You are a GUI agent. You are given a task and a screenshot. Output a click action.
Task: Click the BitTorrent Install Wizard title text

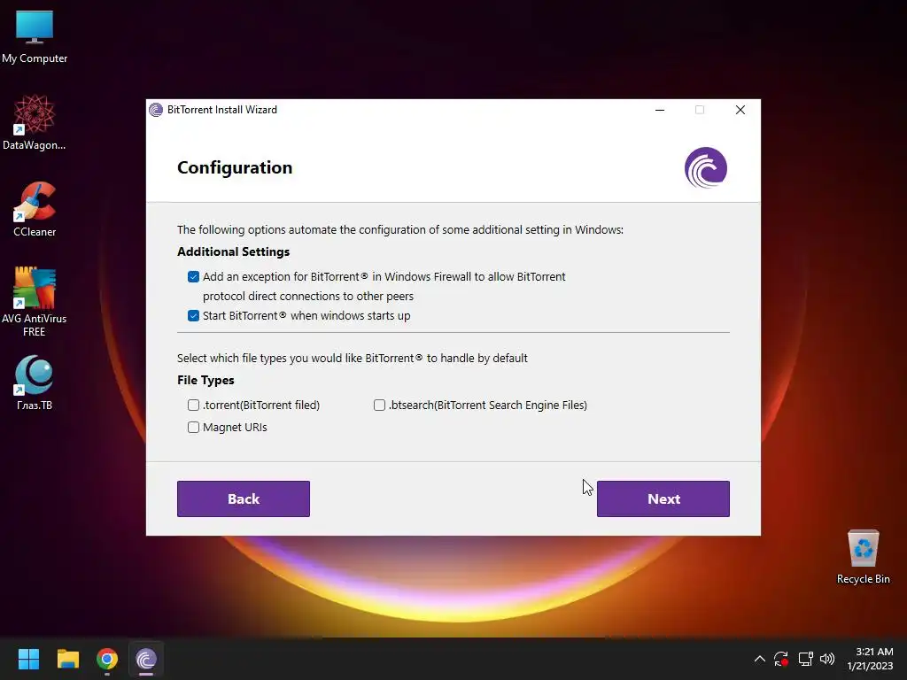coord(222,110)
